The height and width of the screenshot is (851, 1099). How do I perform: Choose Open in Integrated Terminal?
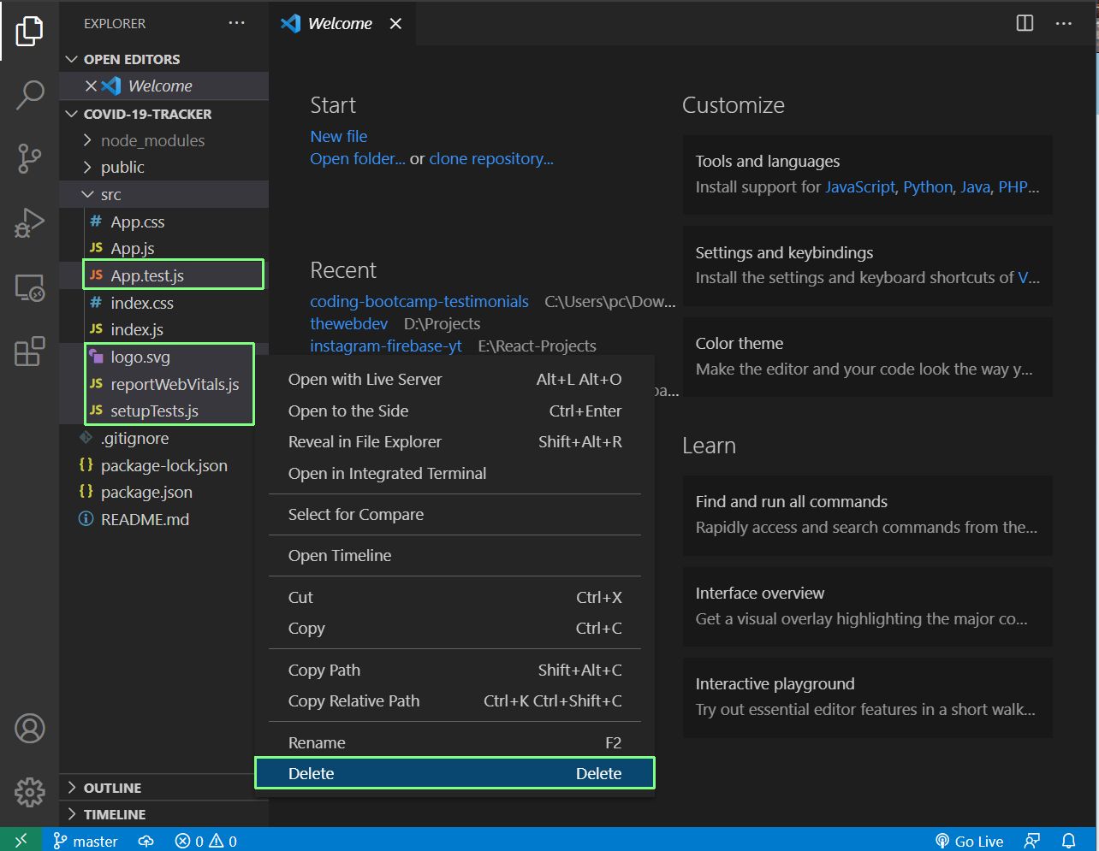[x=454, y=473]
